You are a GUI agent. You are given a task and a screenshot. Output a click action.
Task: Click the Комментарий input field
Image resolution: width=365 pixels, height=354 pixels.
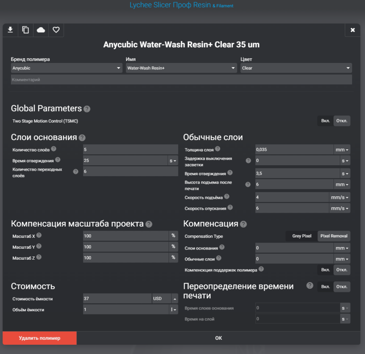181,80
